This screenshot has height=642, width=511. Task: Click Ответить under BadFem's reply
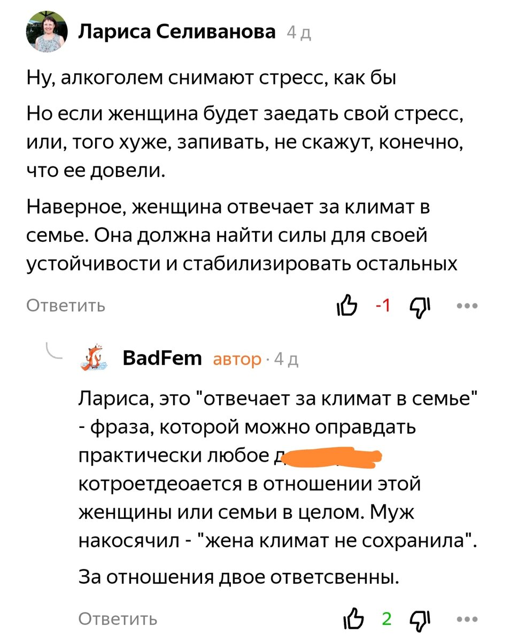pyautogui.click(x=117, y=620)
